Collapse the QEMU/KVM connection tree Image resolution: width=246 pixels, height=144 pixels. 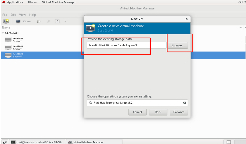pos(3,33)
